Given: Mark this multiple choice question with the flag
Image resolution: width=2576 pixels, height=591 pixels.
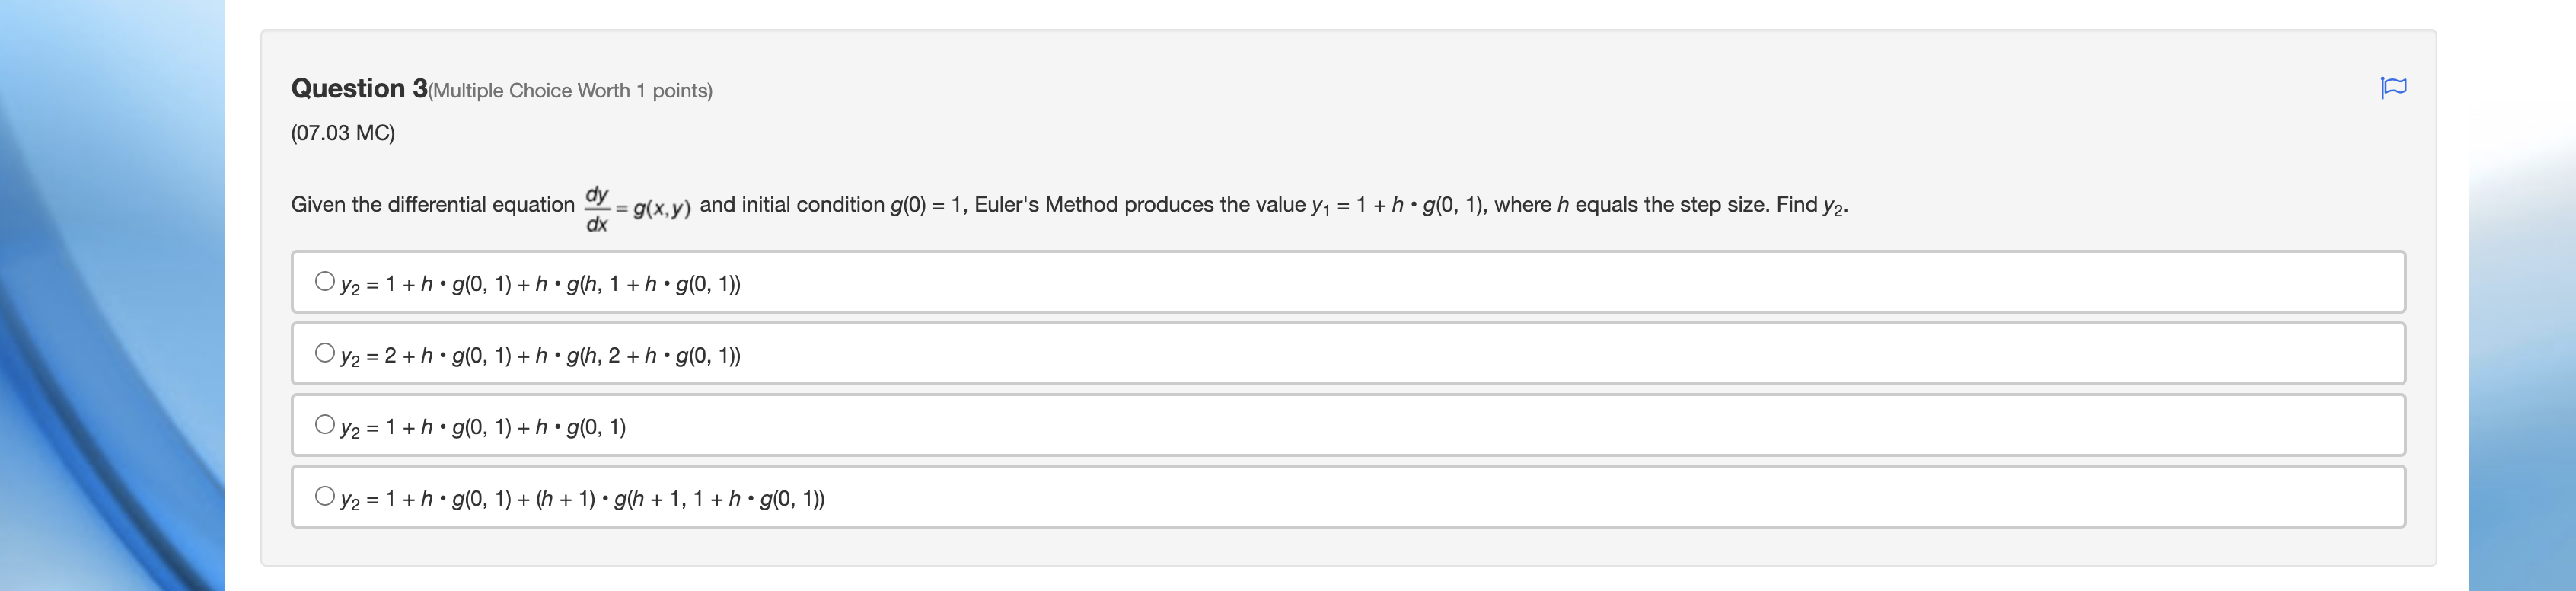Looking at the screenshot, I should pos(2394,89).
